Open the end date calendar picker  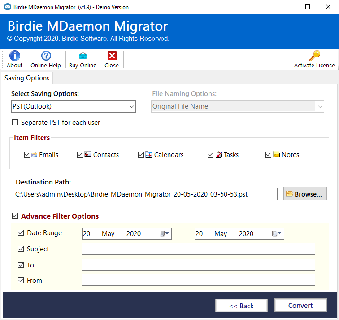pos(277,233)
